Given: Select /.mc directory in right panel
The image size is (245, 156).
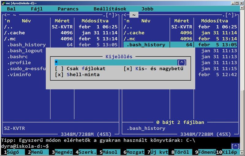Looking at the screenshot, I should (180, 39).
